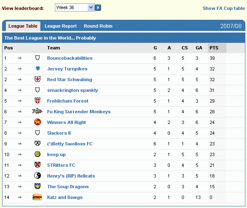Click the yin-yang badge of Henry's Hellcats
The image size is (247, 208).
[x=38, y=175]
